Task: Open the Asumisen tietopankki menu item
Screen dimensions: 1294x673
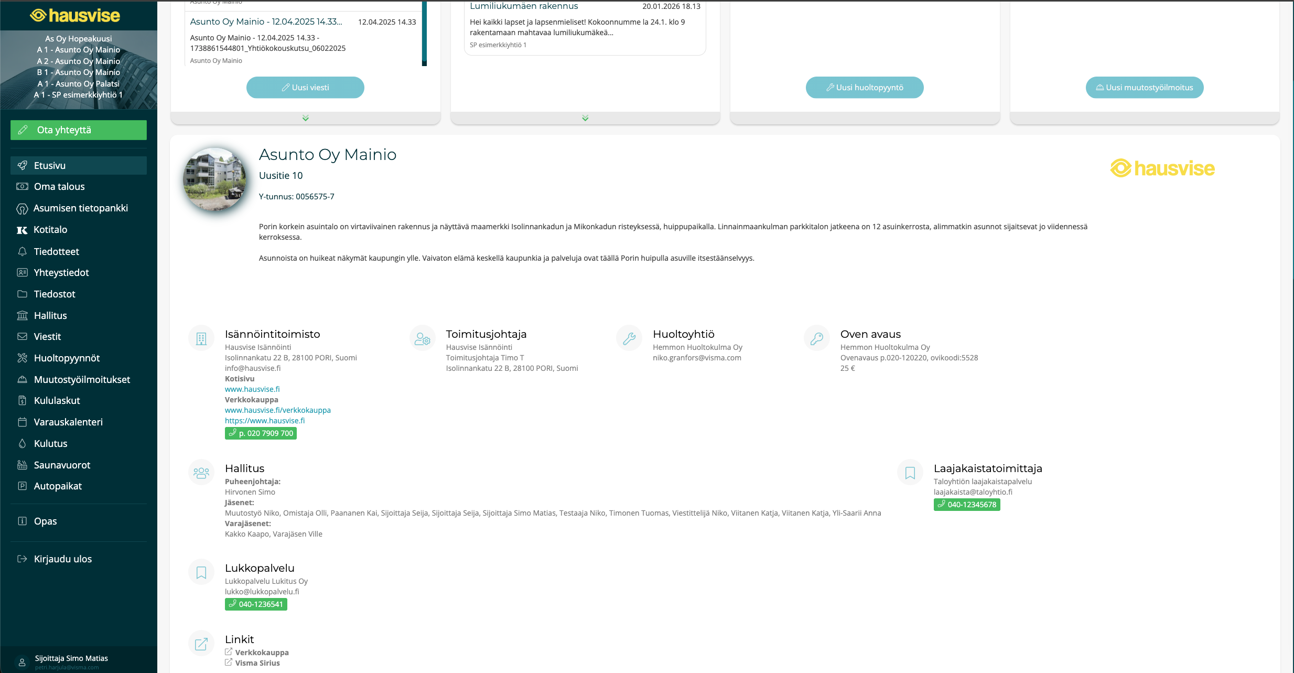Action: pyautogui.click(x=80, y=208)
